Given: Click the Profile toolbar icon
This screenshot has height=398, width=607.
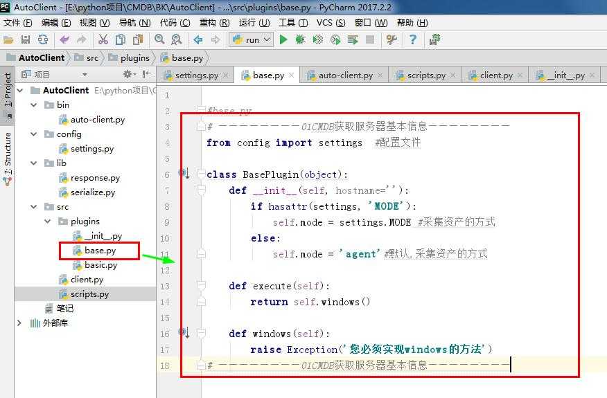Looking at the screenshot, I should pos(335,39).
